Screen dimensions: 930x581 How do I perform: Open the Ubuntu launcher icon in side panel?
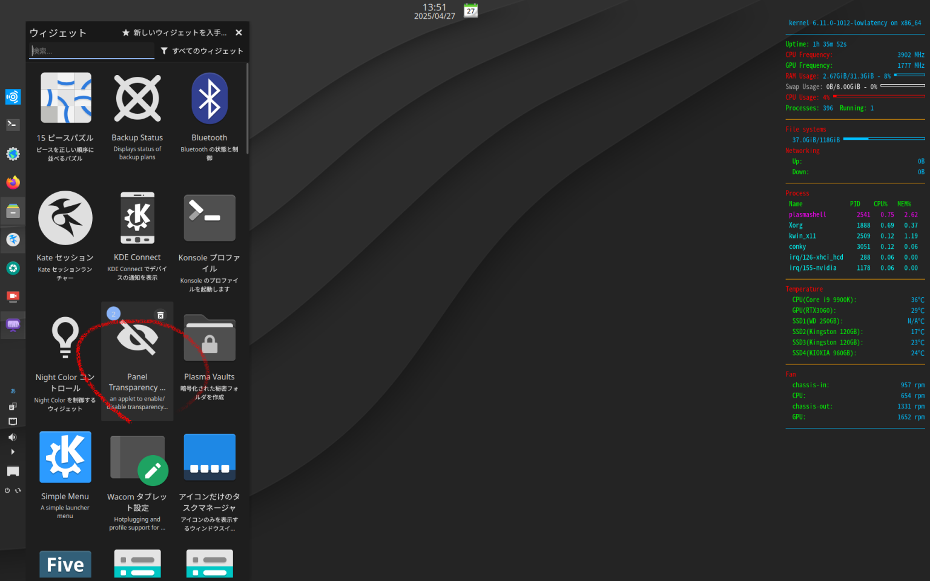(13, 97)
